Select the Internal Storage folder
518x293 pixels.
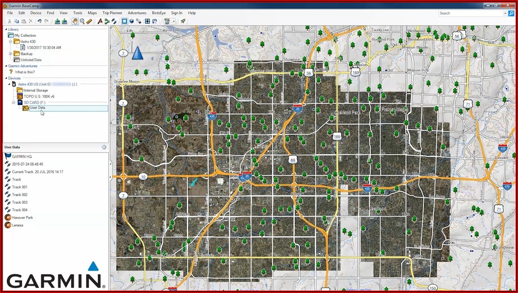pos(36,90)
